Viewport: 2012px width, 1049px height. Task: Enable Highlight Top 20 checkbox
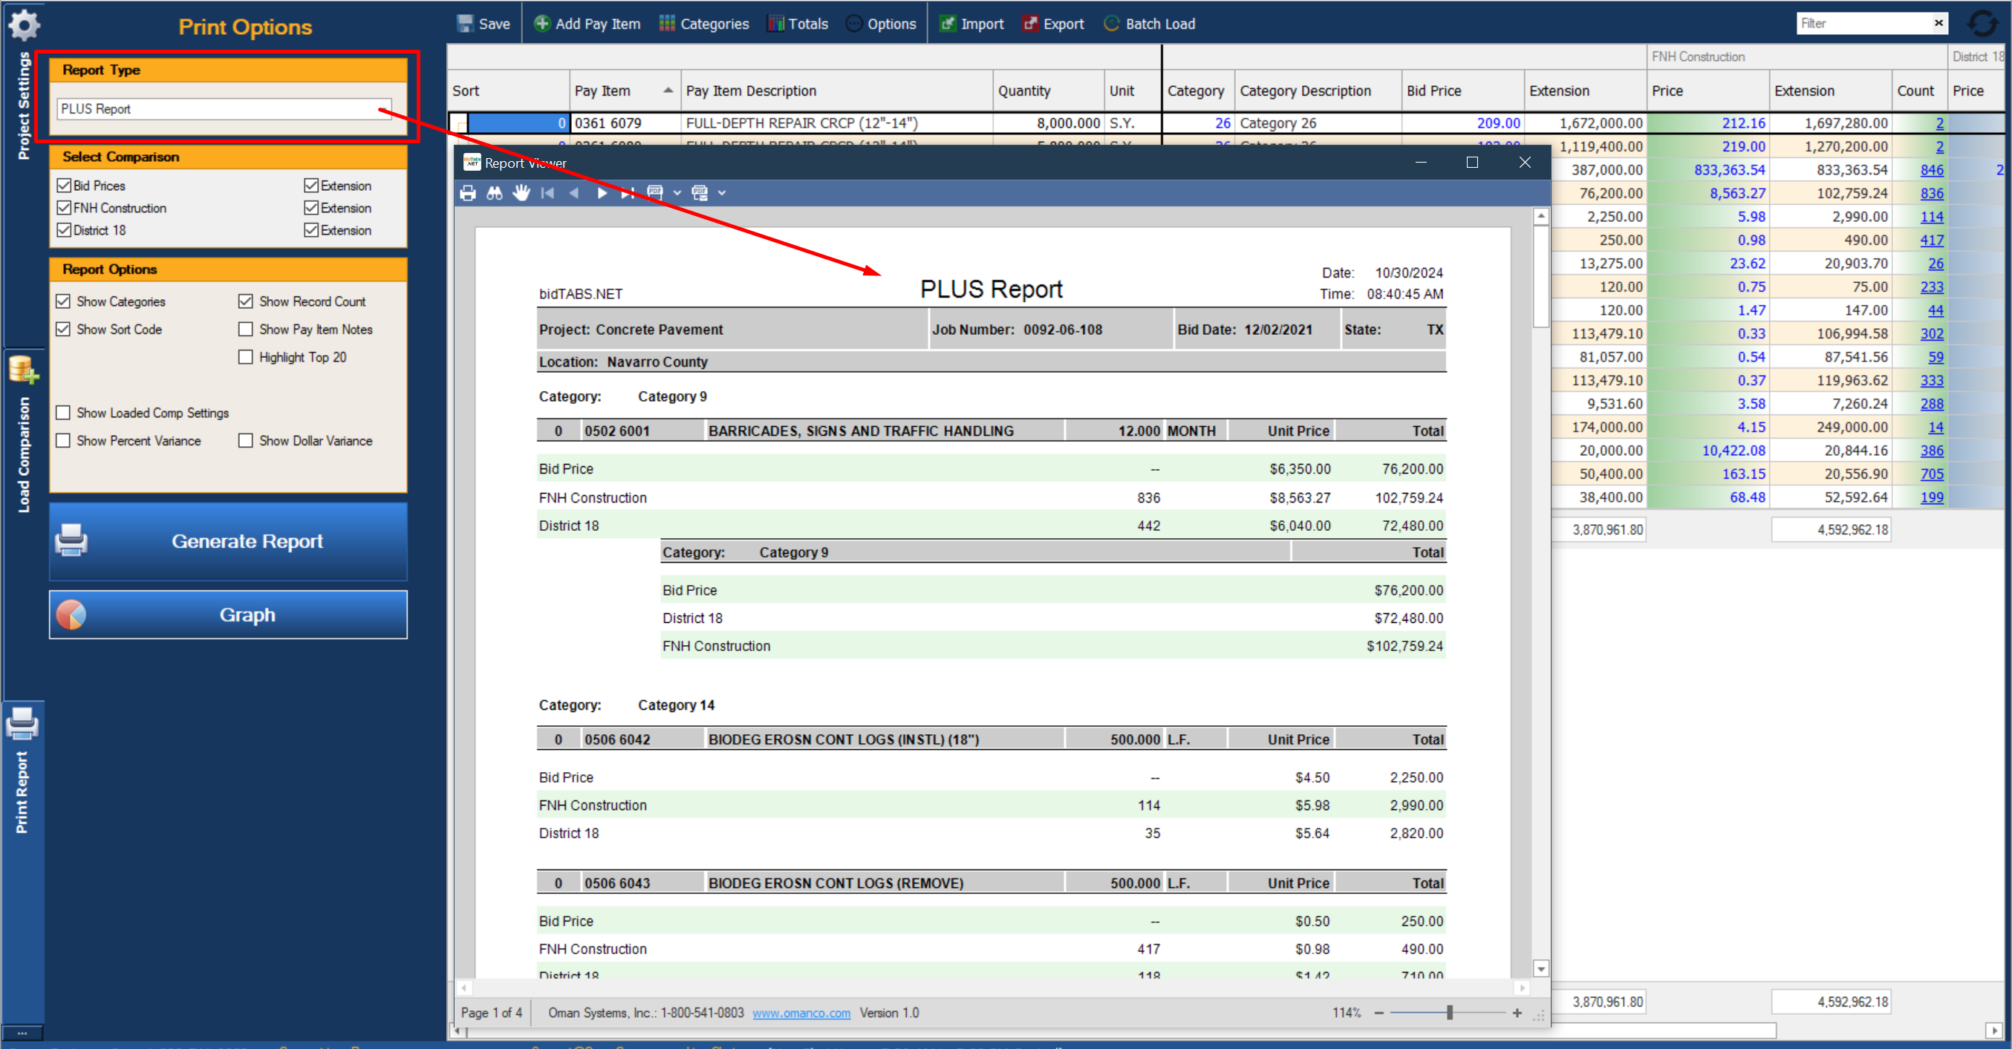click(x=245, y=356)
